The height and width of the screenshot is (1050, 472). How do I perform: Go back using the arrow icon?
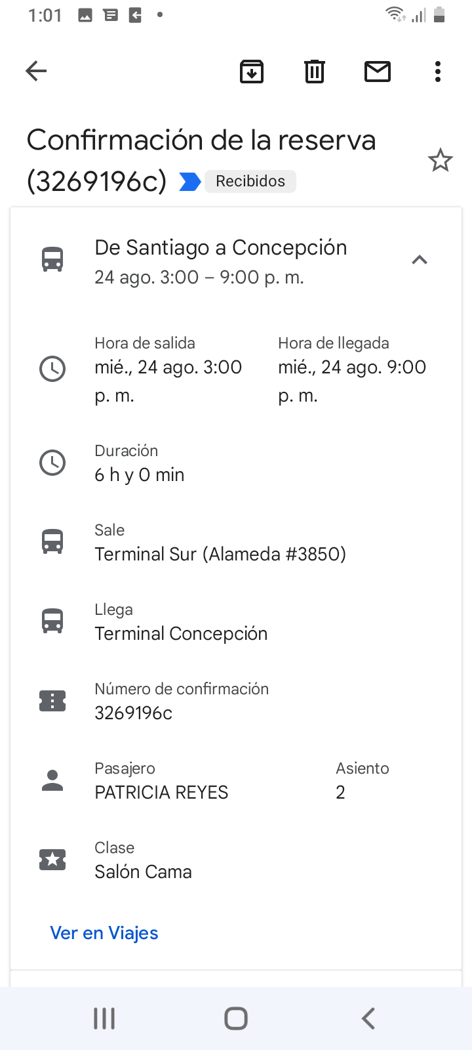click(36, 71)
